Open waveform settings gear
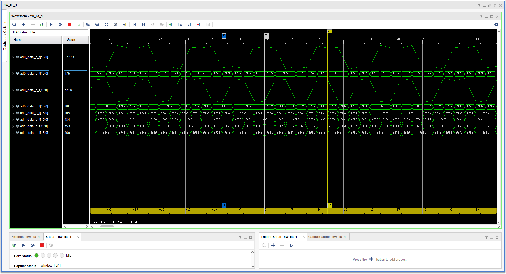Screen dimensions: 506x274 (496, 25)
